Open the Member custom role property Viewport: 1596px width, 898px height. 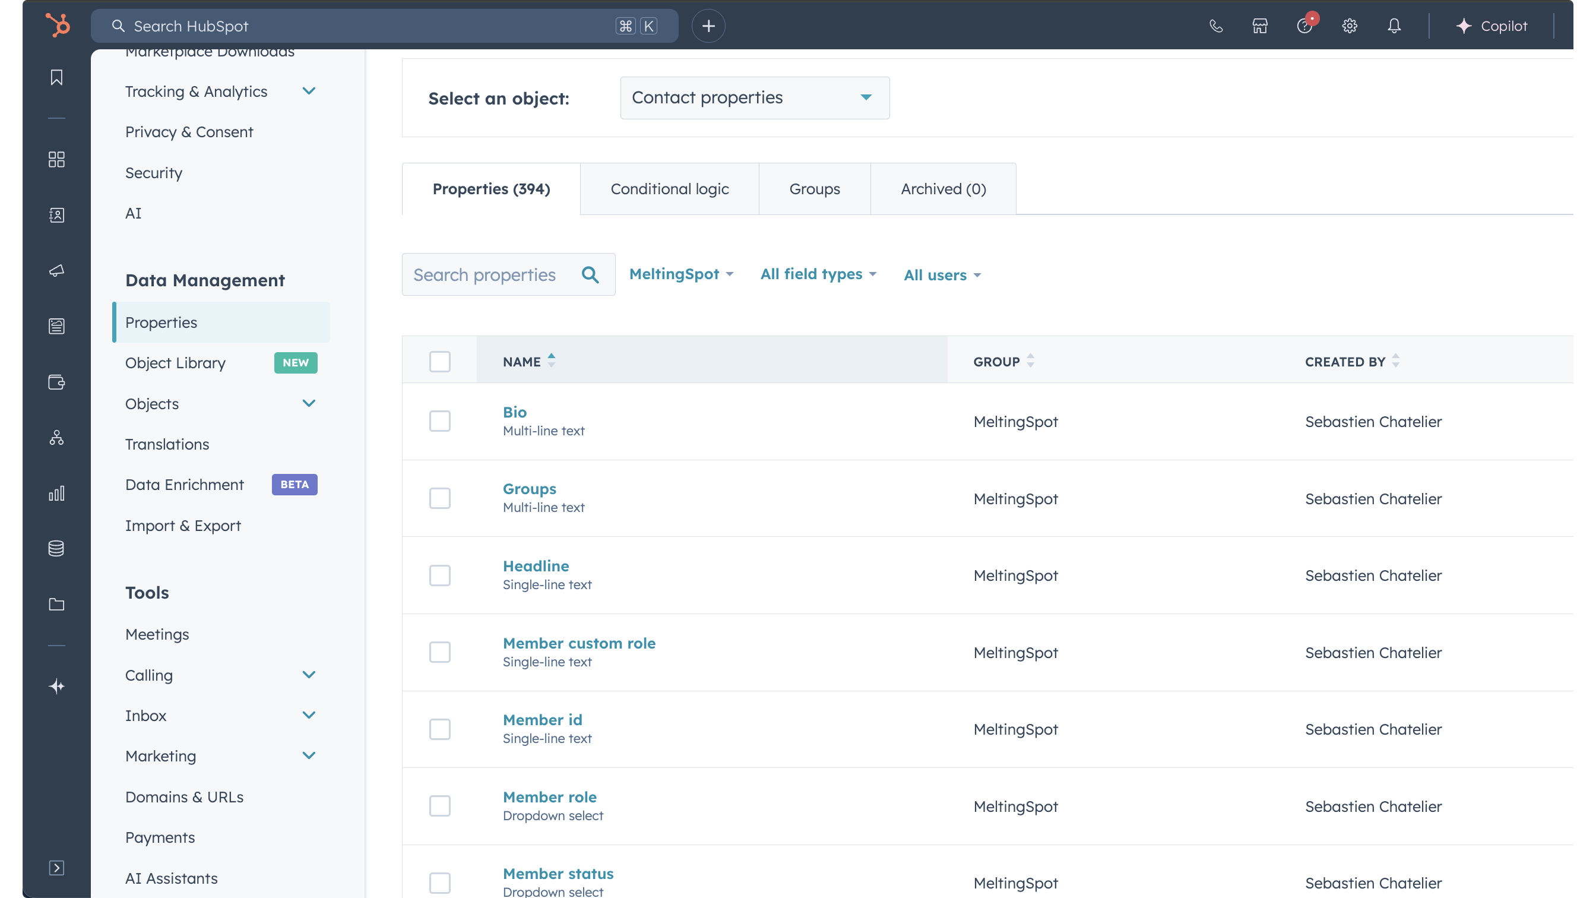click(579, 643)
